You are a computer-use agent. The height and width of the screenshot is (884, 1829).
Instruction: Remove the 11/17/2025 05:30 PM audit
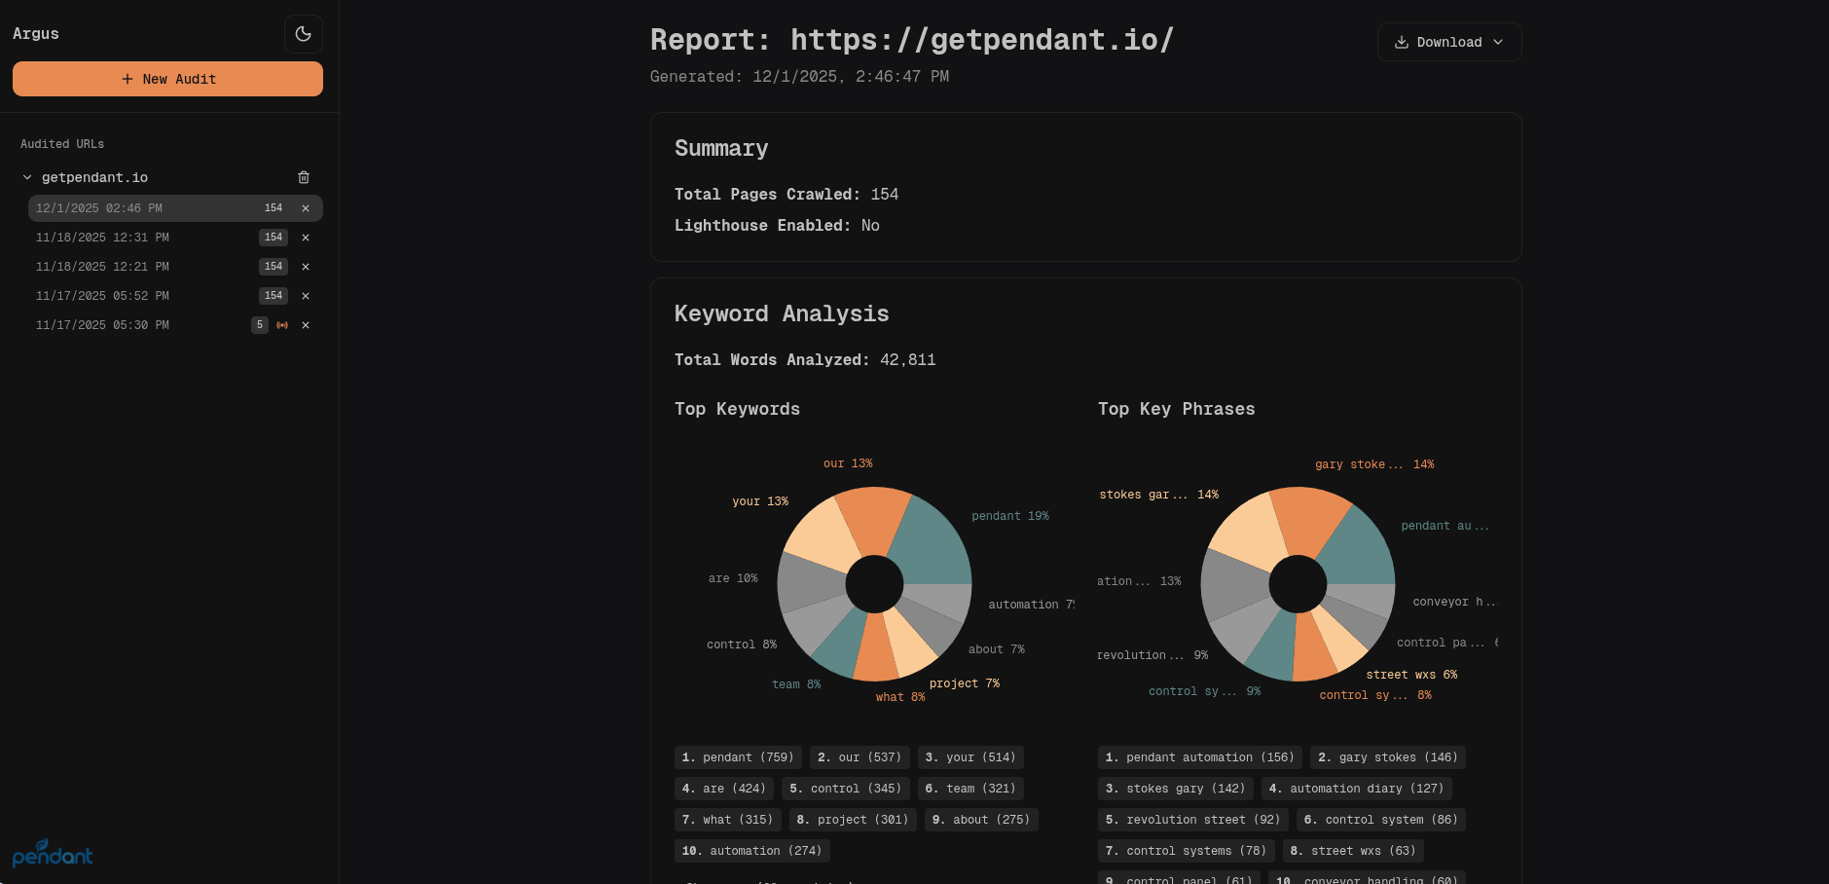click(306, 325)
